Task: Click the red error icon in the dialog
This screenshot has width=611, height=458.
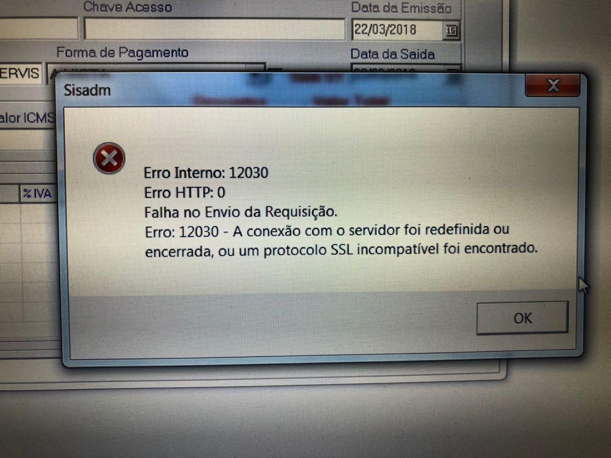Action: [109, 158]
